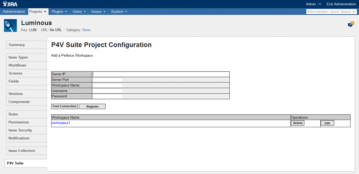Click Exit Administration link
Screen dimensions: 359x174
341,4
